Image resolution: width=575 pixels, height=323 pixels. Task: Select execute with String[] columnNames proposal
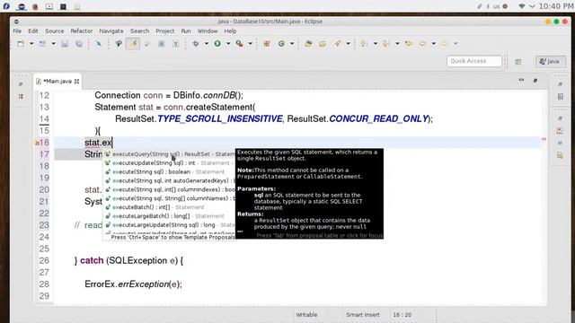170,198
